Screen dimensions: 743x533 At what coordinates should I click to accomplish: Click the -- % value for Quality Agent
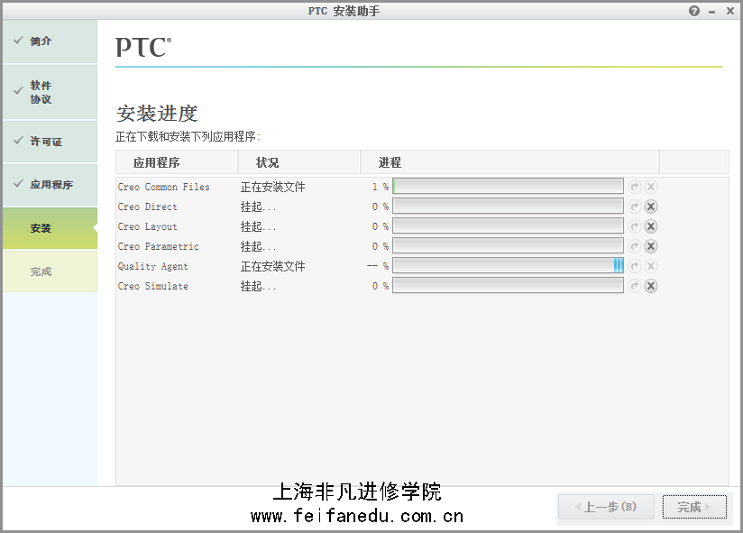(x=378, y=266)
